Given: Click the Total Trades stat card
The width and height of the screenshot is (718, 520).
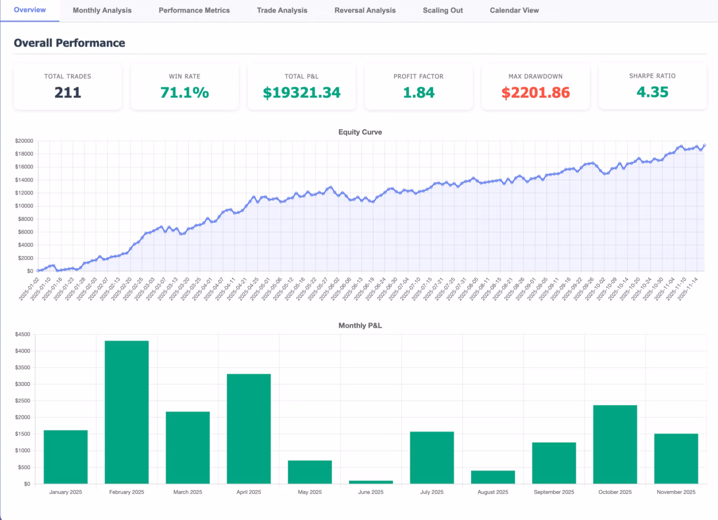Looking at the screenshot, I should pos(68,86).
